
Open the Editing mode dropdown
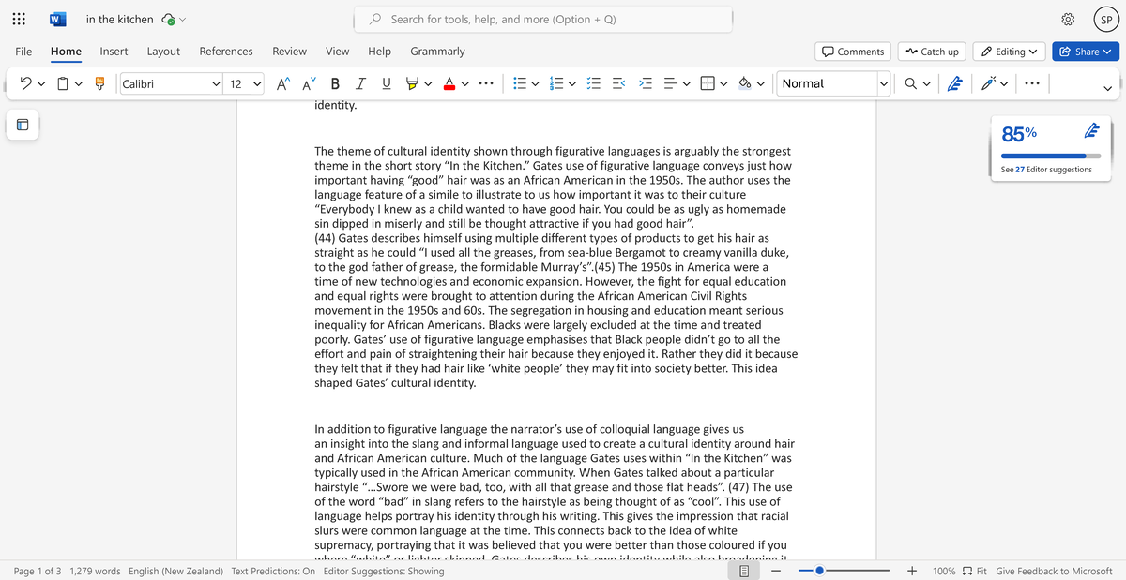(x=1010, y=52)
